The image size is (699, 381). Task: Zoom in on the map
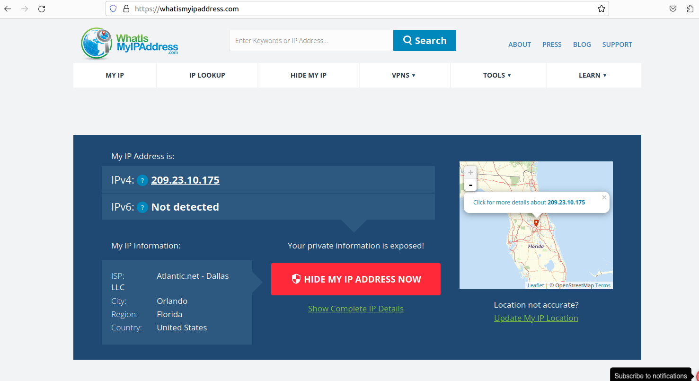coord(470,173)
